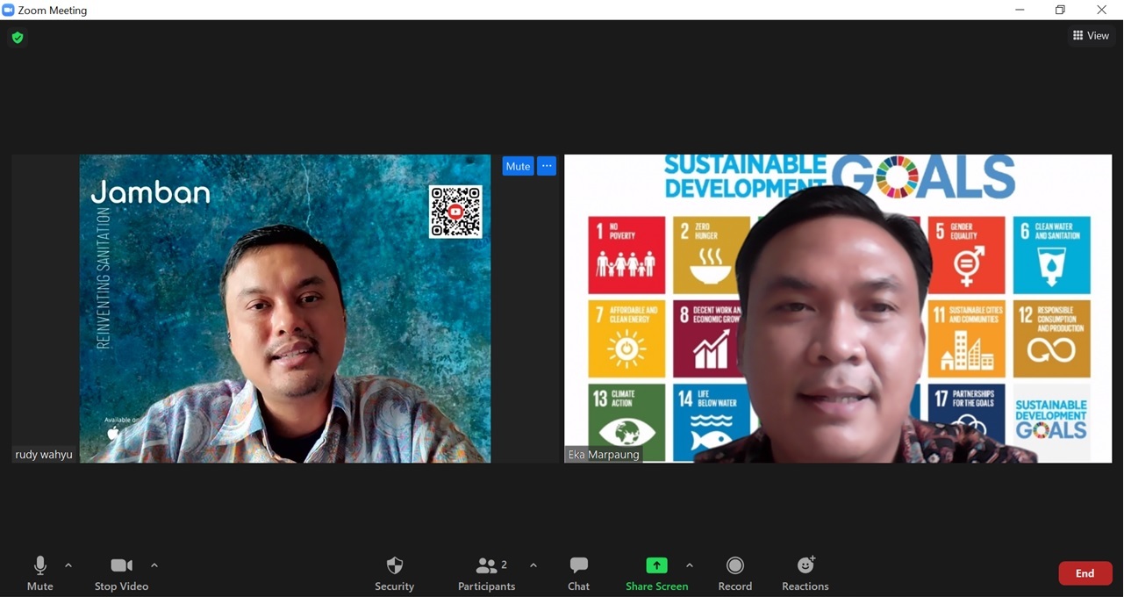The height and width of the screenshot is (597, 1124).
Task: Restore down the Zoom Meeting window
Action: click(x=1060, y=10)
